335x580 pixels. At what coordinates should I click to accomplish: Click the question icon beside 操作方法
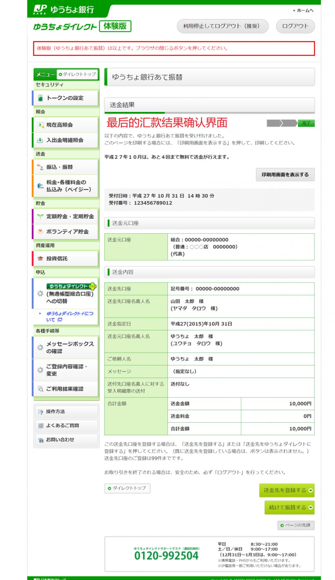click(41, 412)
